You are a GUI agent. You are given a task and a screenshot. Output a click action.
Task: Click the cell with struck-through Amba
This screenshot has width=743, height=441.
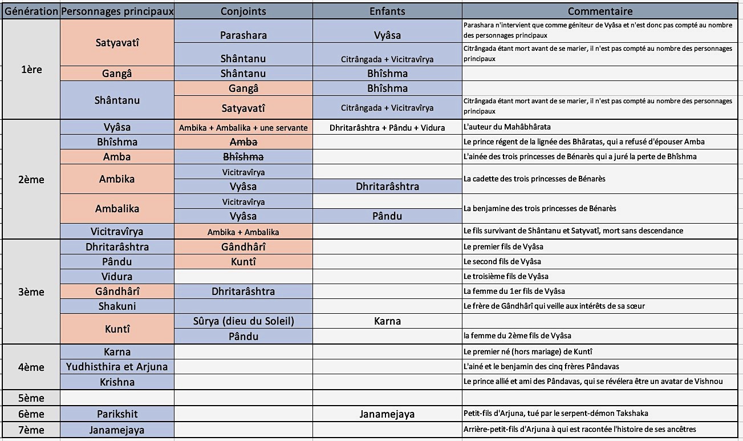coord(243,142)
